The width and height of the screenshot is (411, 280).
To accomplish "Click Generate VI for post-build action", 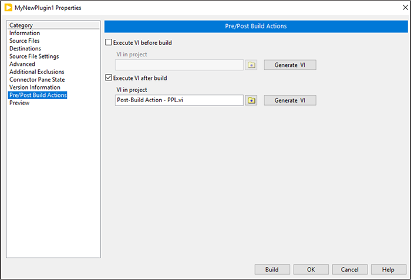I will [x=290, y=100].
